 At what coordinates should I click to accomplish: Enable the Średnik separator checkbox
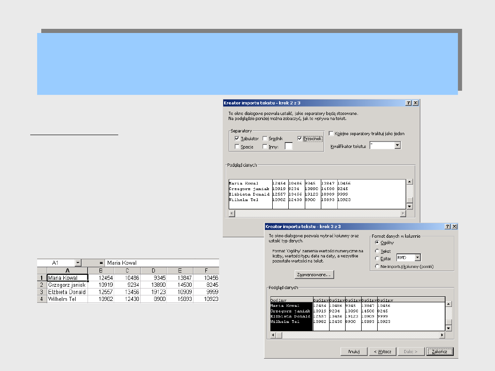[x=265, y=138]
